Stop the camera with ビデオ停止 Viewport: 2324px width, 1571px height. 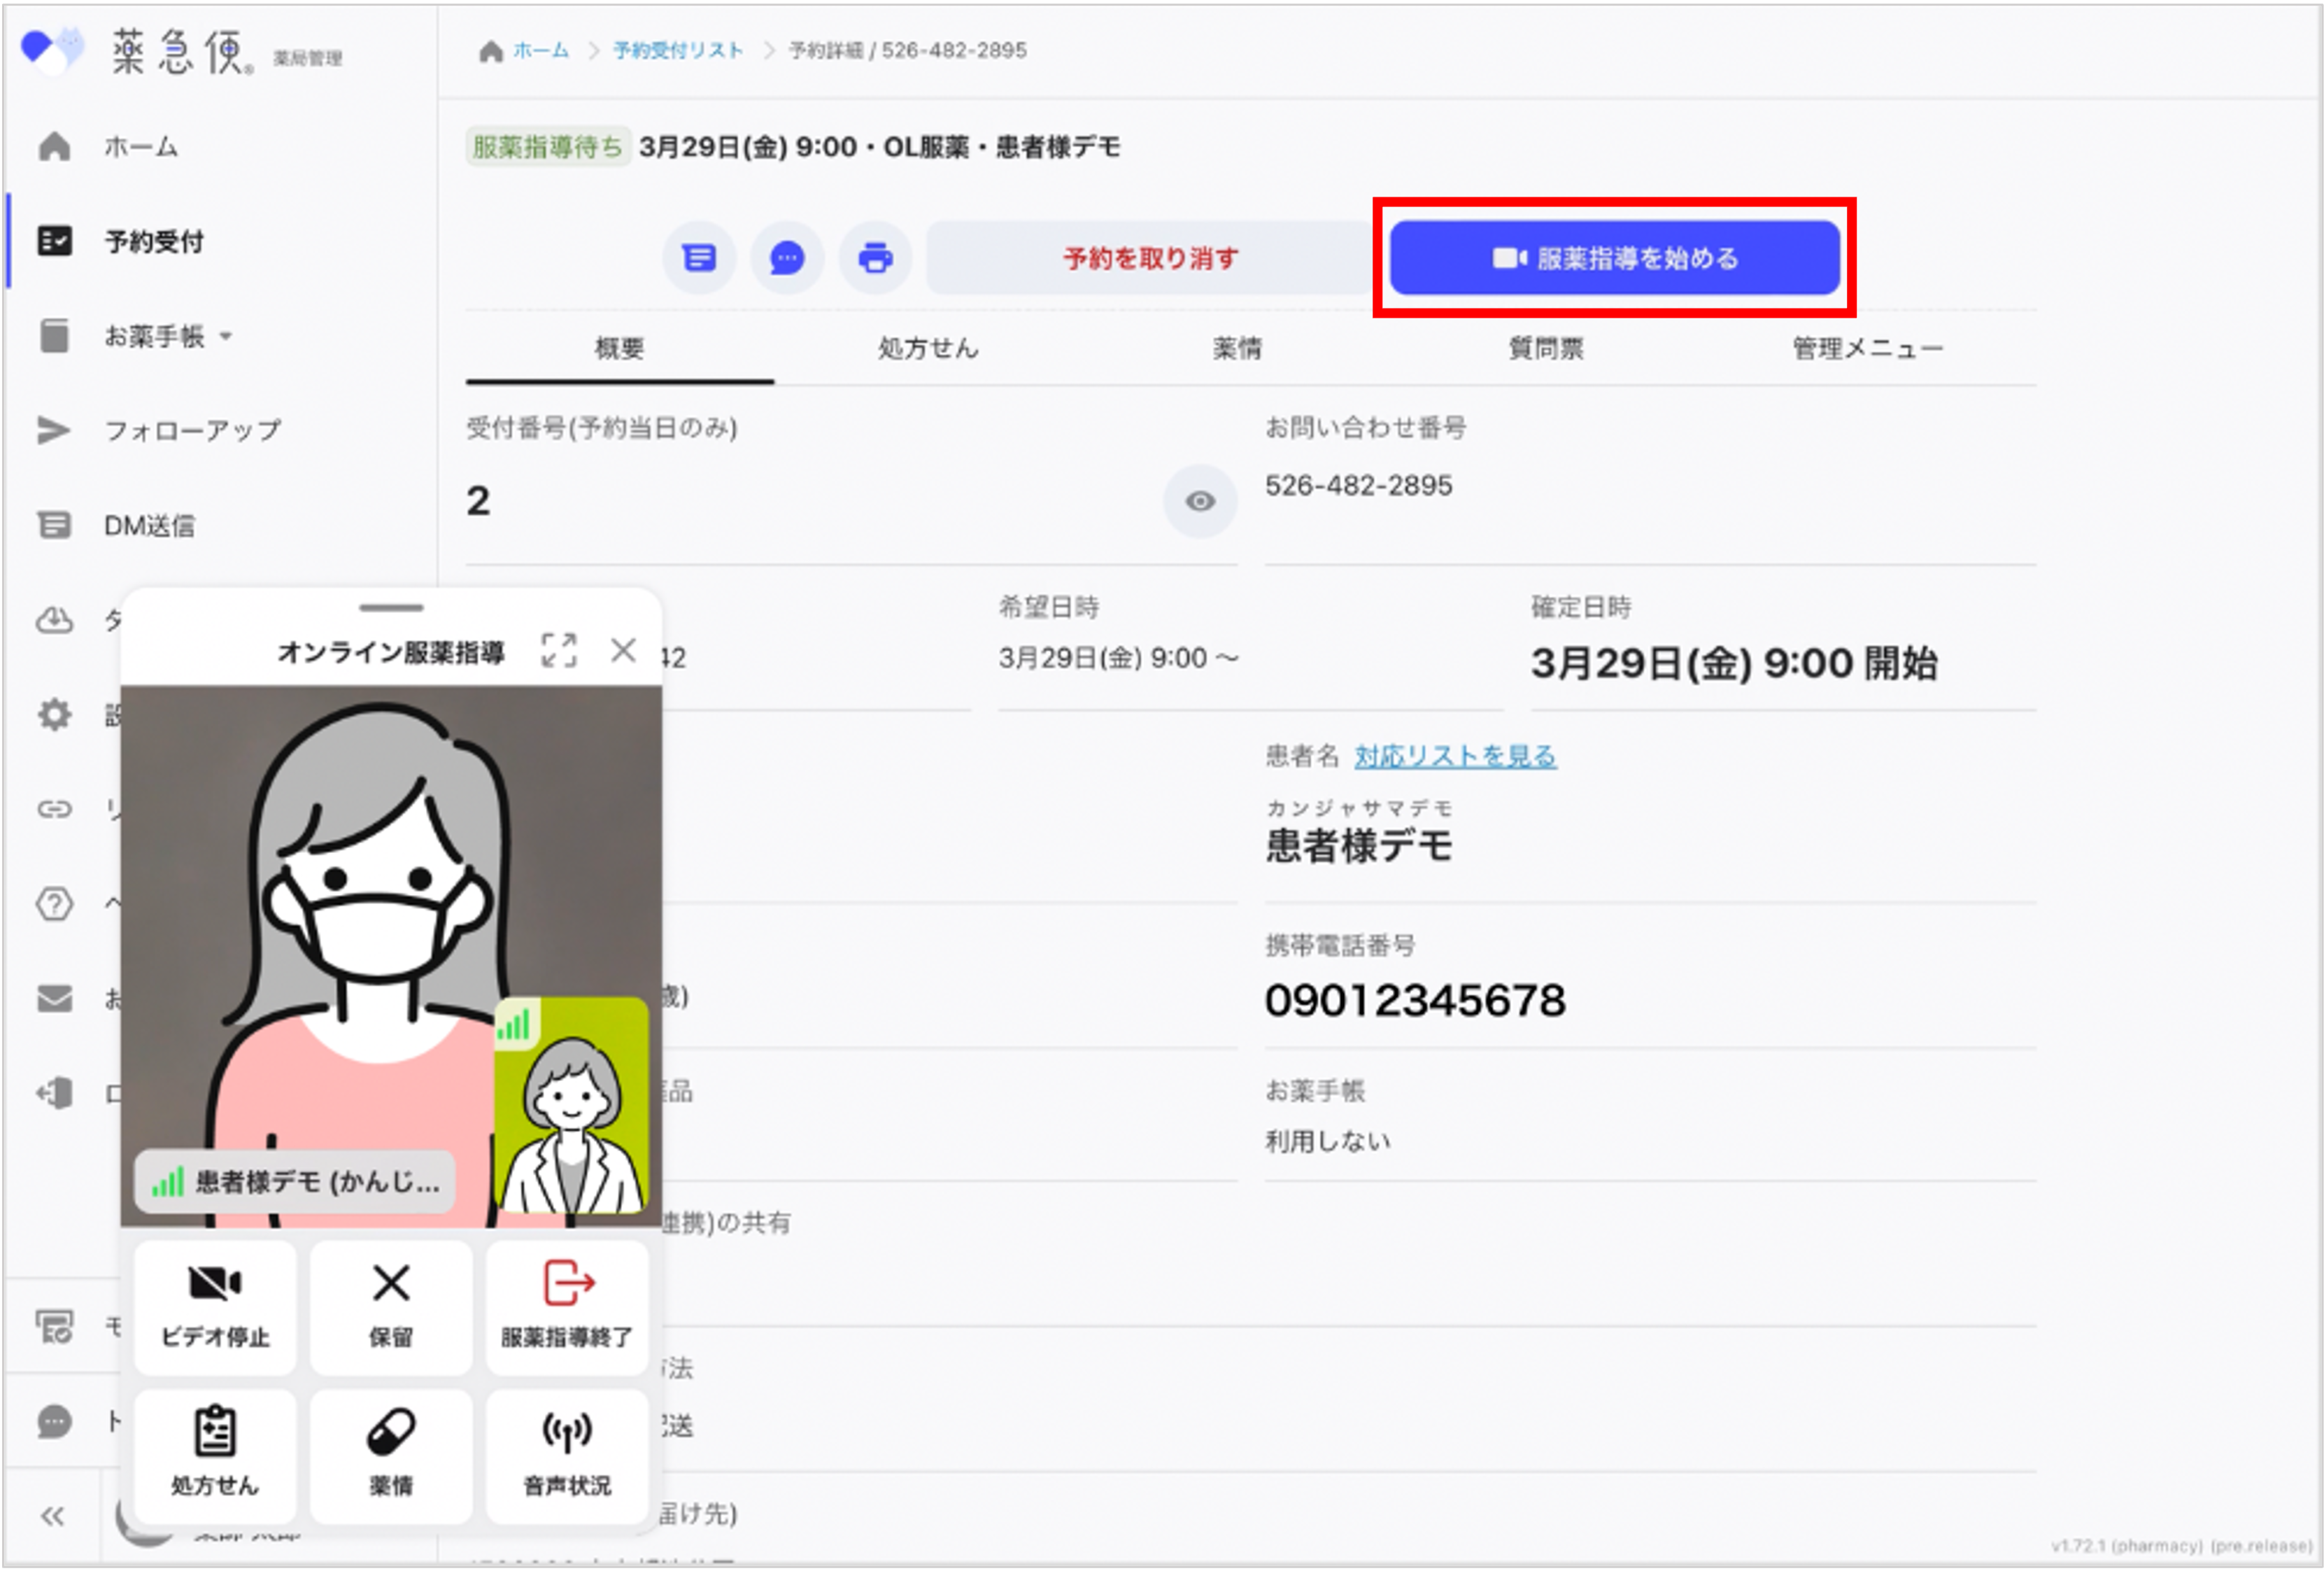[x=214, y=1309]
